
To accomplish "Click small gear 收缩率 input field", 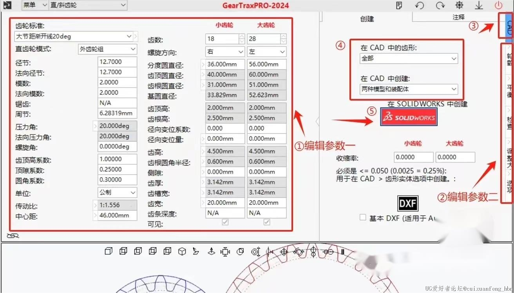I will click(x=413, y=157).
